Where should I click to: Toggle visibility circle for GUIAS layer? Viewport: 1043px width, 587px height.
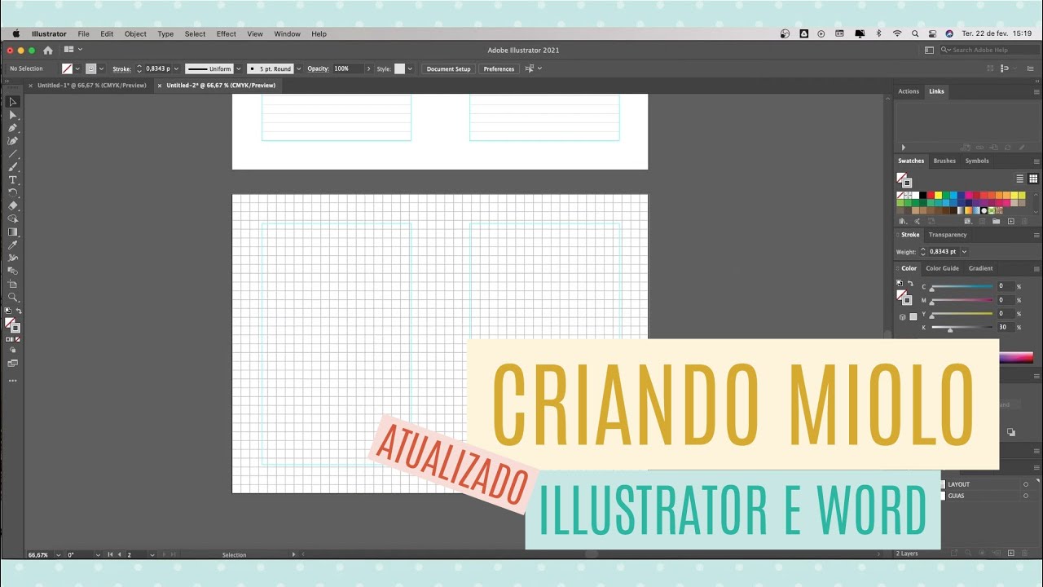pyautogui.click(x=1026, y=496)
